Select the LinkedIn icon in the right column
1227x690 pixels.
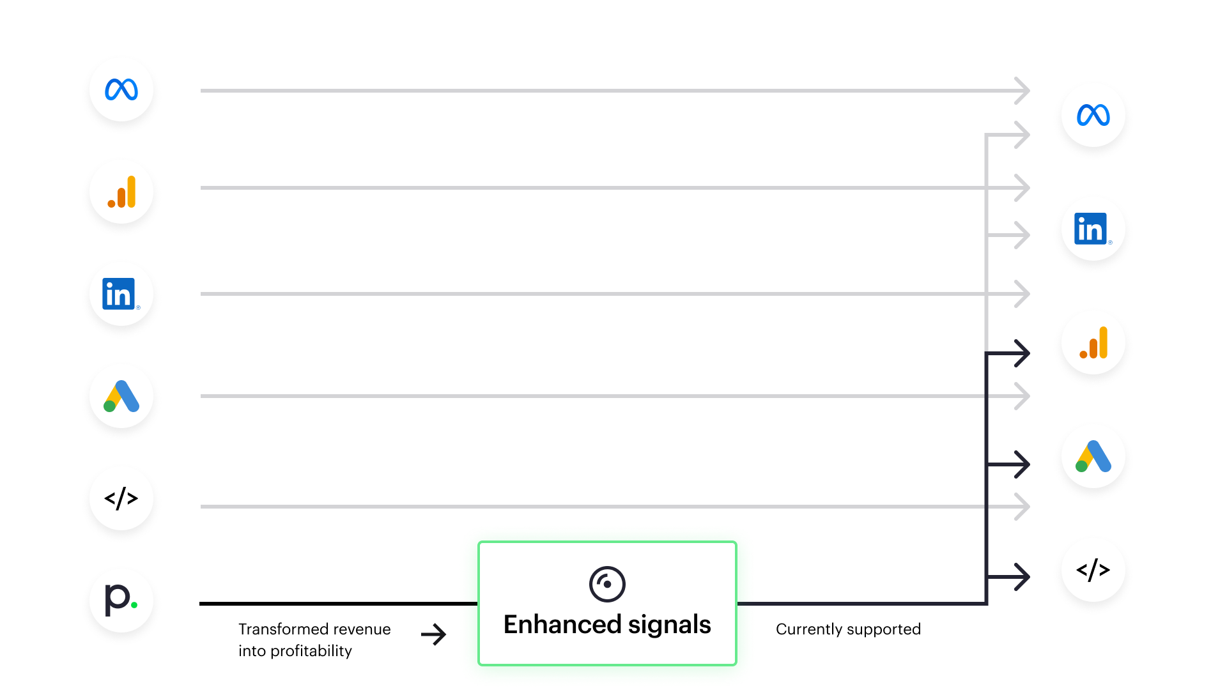[x=1093, y=229]
